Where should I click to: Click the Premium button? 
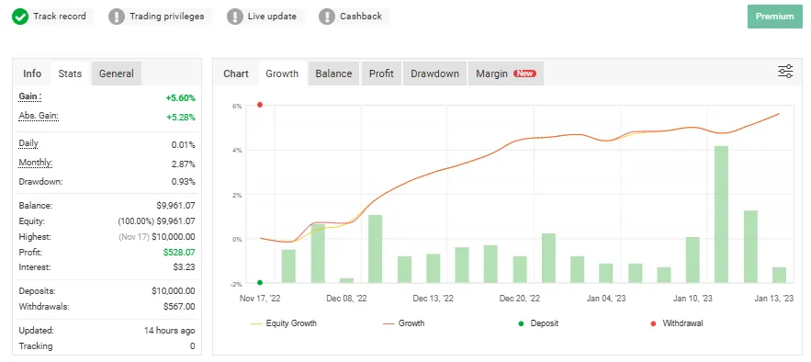coord(774,17)
